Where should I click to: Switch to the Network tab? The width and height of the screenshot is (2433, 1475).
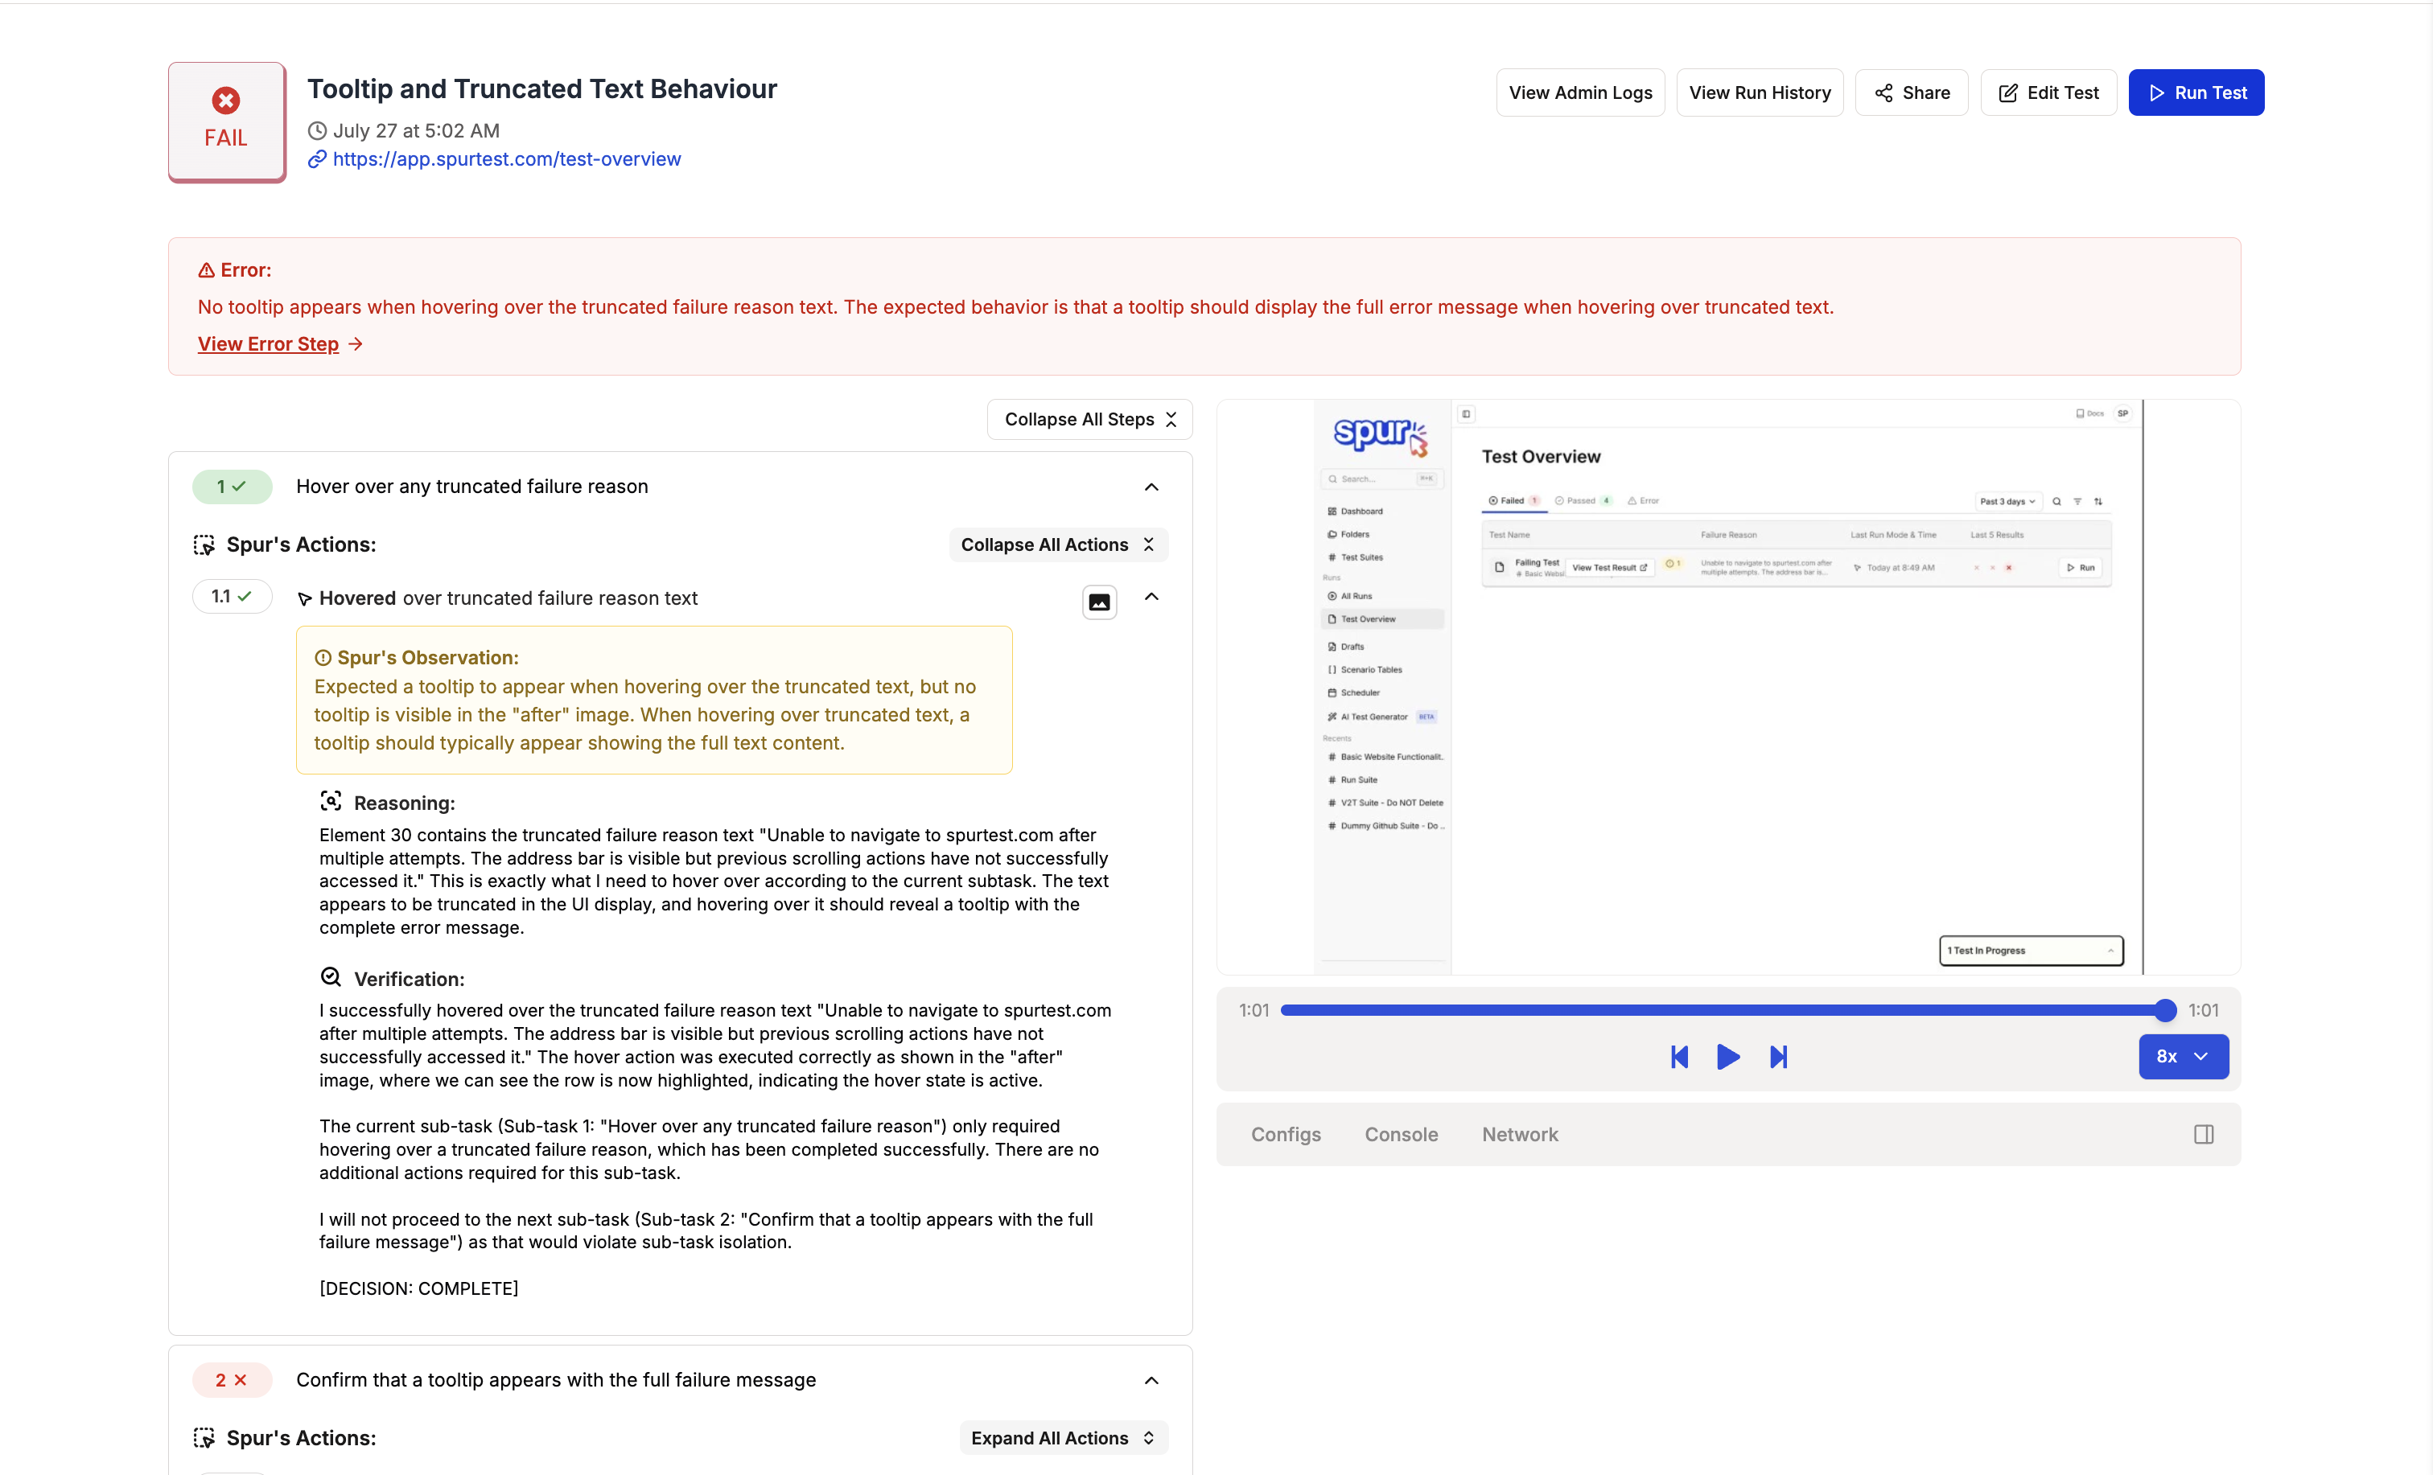[1520, 1134]
